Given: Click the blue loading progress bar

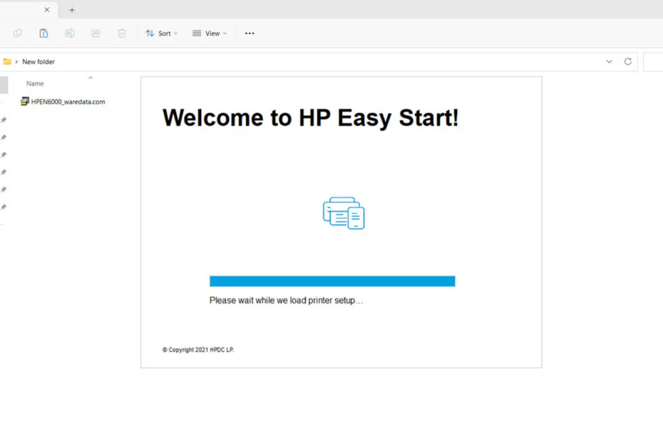Looking at the screenshot, I should [x=332, y=282].
